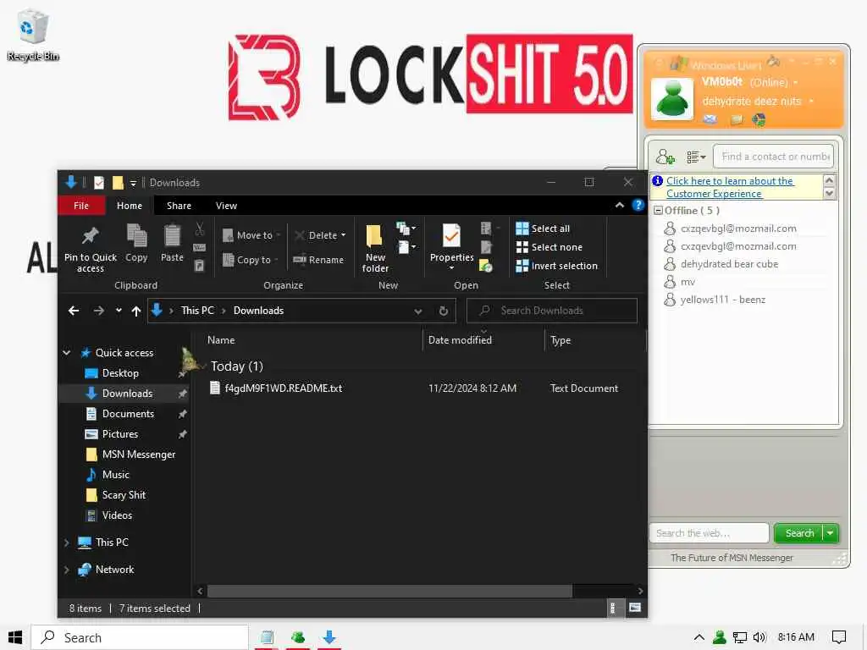The image size is (867, 650).
Task: Click Select all in ribbon
Action: (543, 229)
